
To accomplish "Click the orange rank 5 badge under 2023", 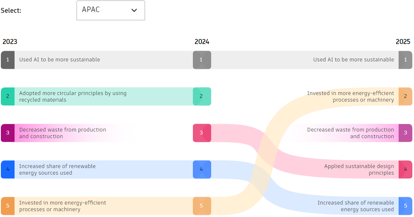I will (7, 206).
